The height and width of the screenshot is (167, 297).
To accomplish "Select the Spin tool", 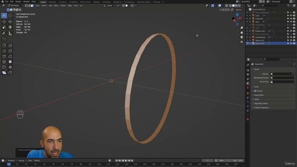I will (4, 62).
